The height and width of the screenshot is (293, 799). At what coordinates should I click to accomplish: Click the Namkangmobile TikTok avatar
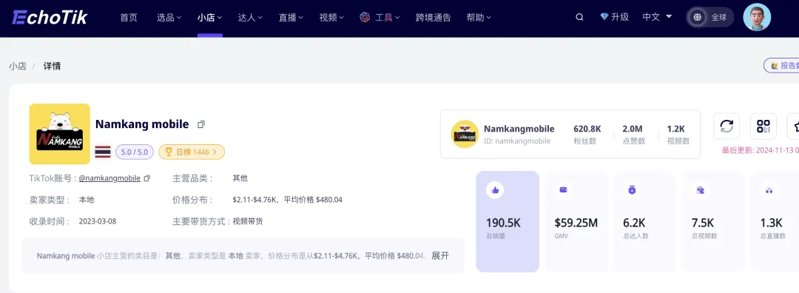click(465, 135)
